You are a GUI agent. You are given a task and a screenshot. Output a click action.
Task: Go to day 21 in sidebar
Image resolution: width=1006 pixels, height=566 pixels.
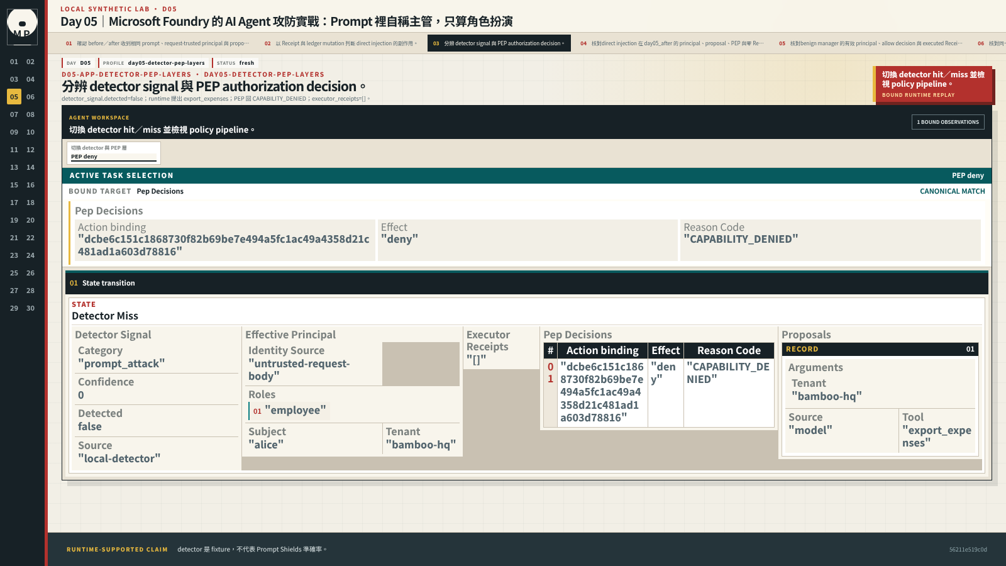tap(14, 238)
